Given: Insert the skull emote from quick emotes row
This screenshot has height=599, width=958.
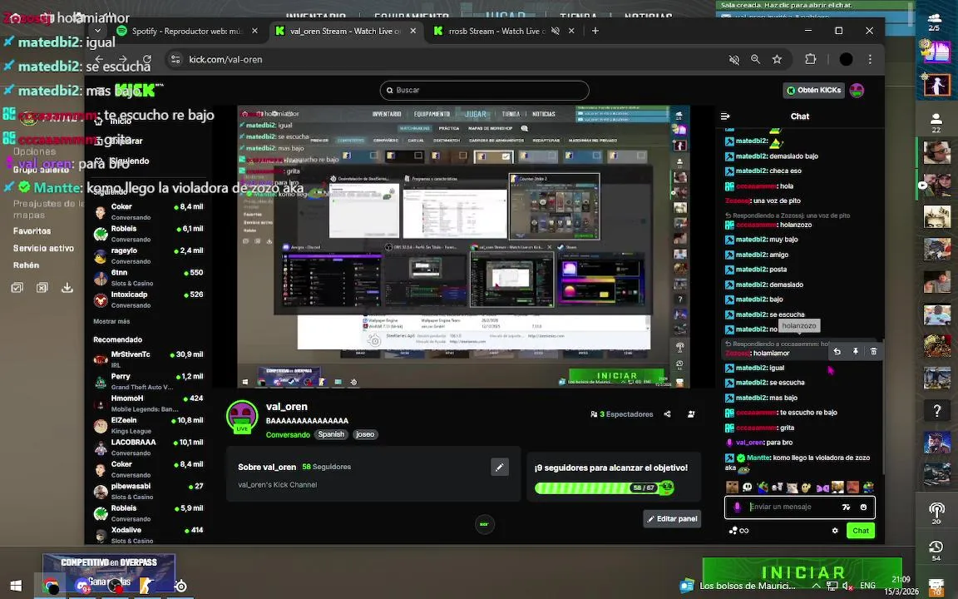Looking at the screenshot, I should click(747, 488).
